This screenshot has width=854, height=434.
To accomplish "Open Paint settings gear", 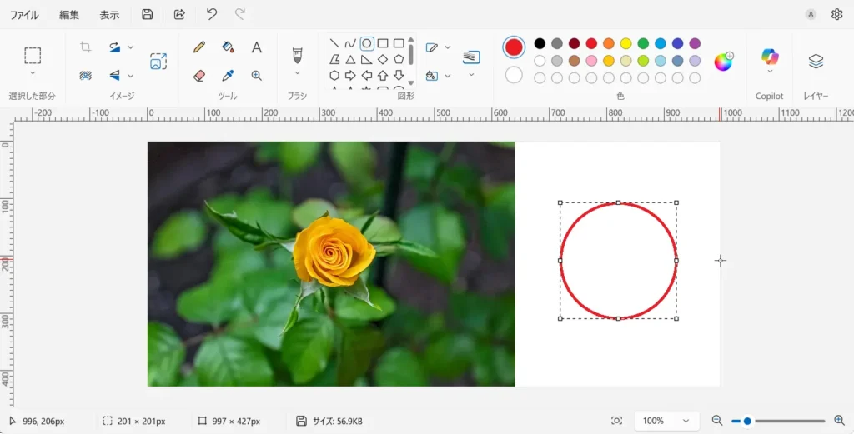I will tap(837, 15).
